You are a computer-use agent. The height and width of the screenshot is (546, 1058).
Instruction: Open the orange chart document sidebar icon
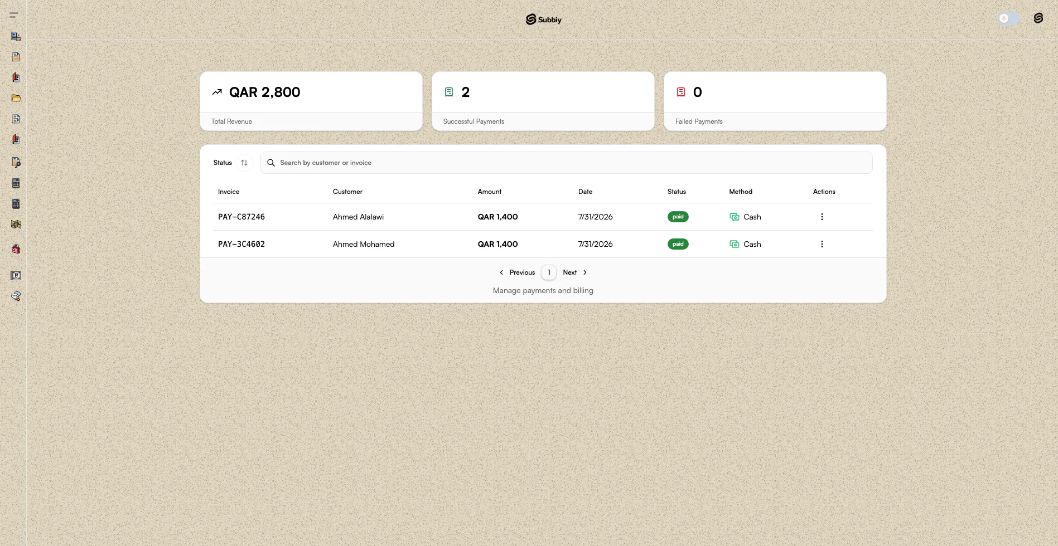click(16, 57)
